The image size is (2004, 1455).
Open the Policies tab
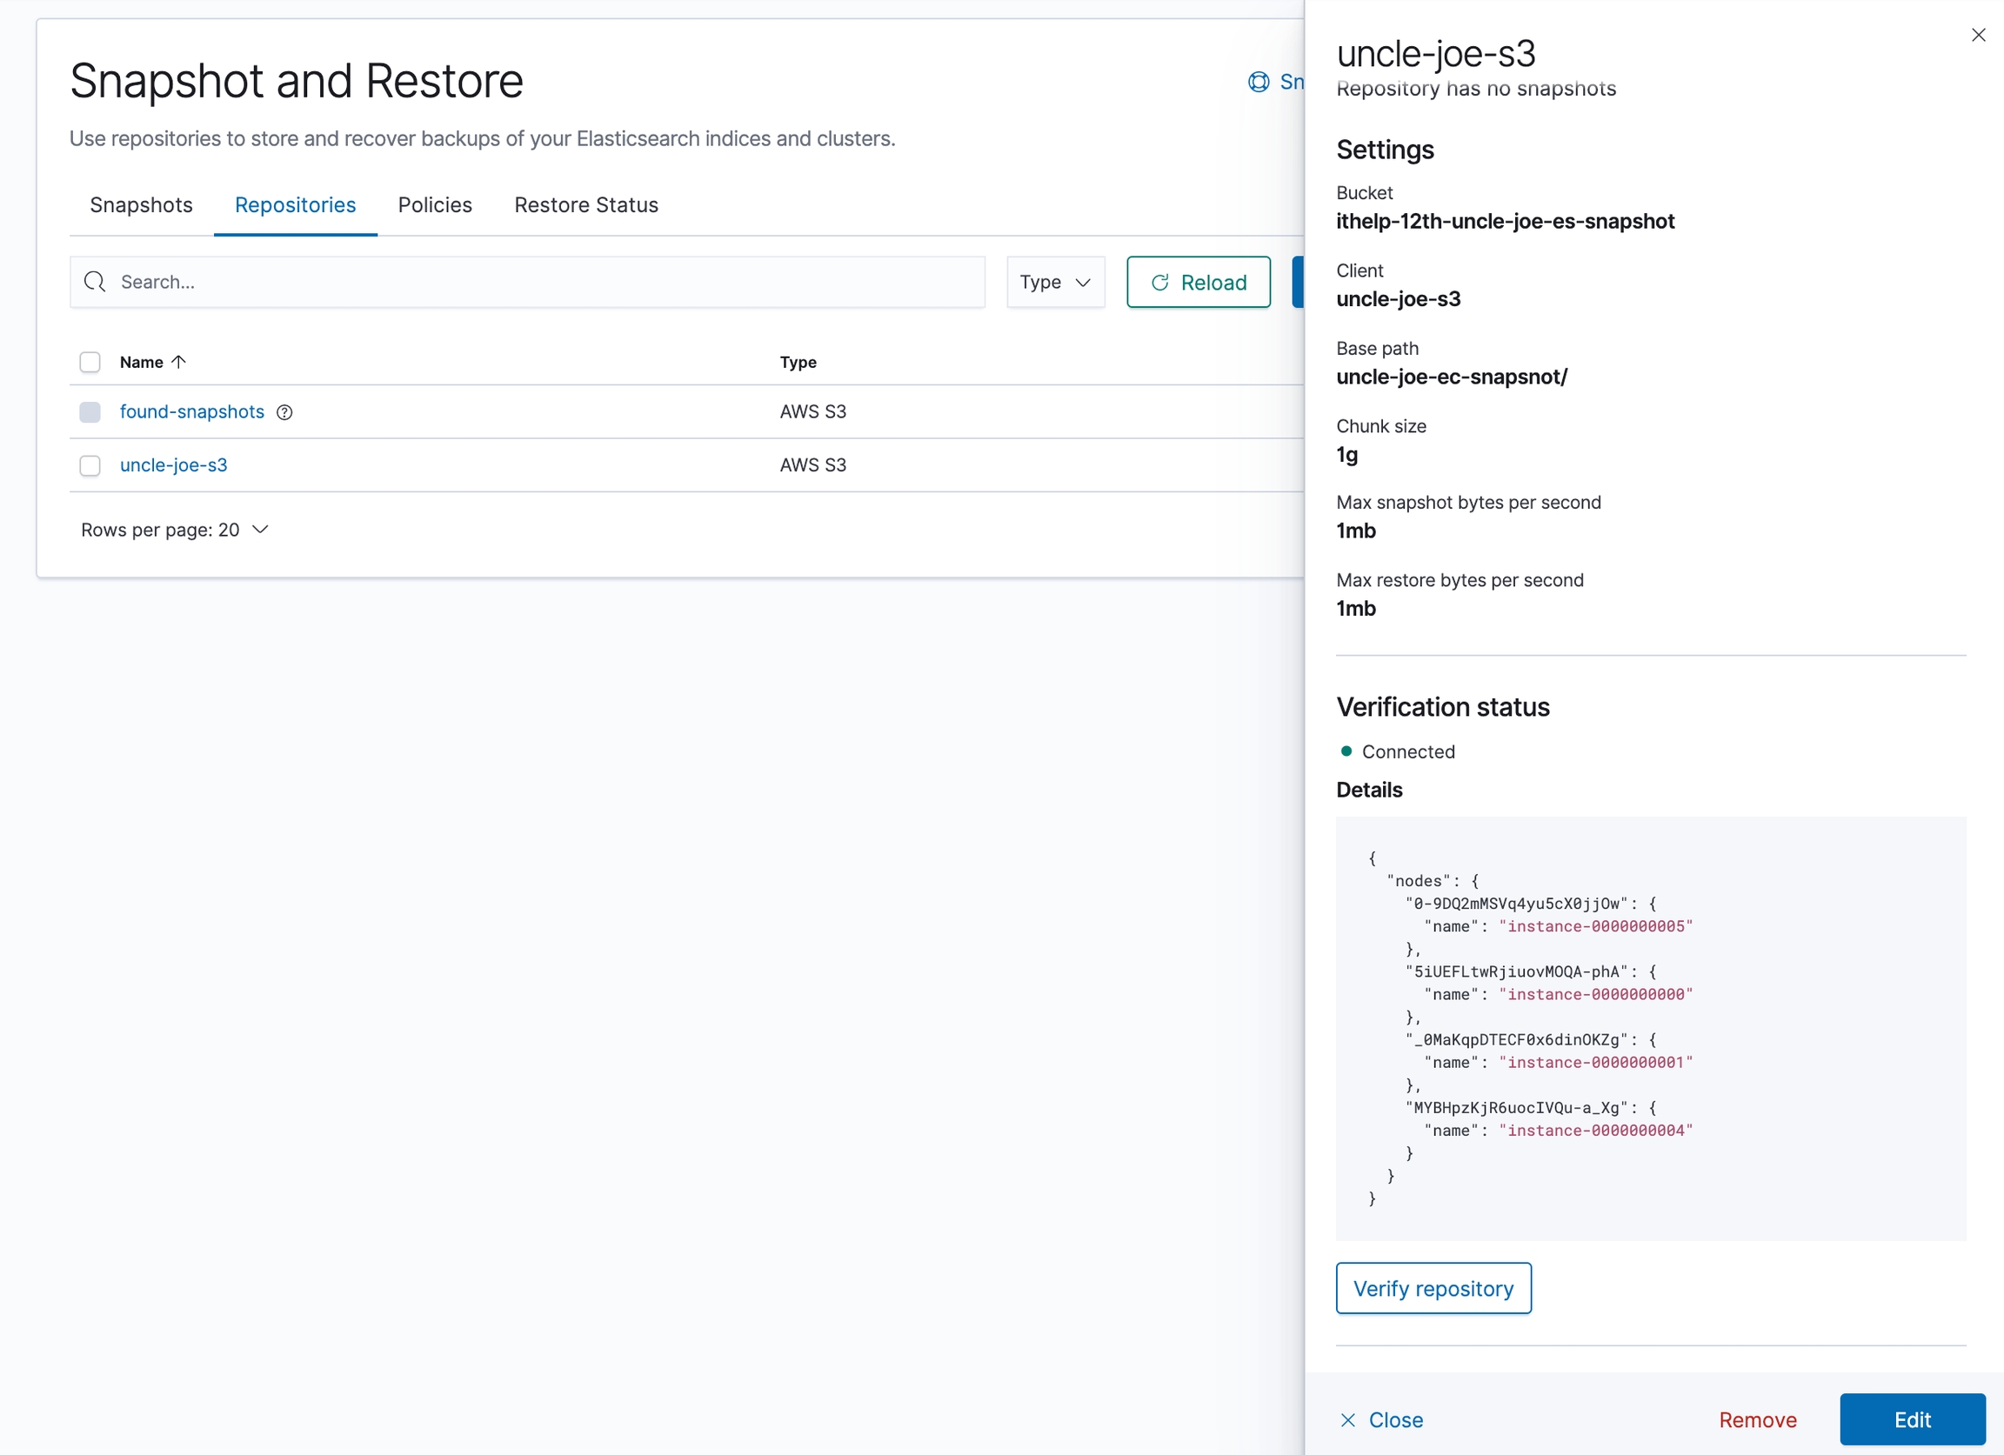[435, 205]
